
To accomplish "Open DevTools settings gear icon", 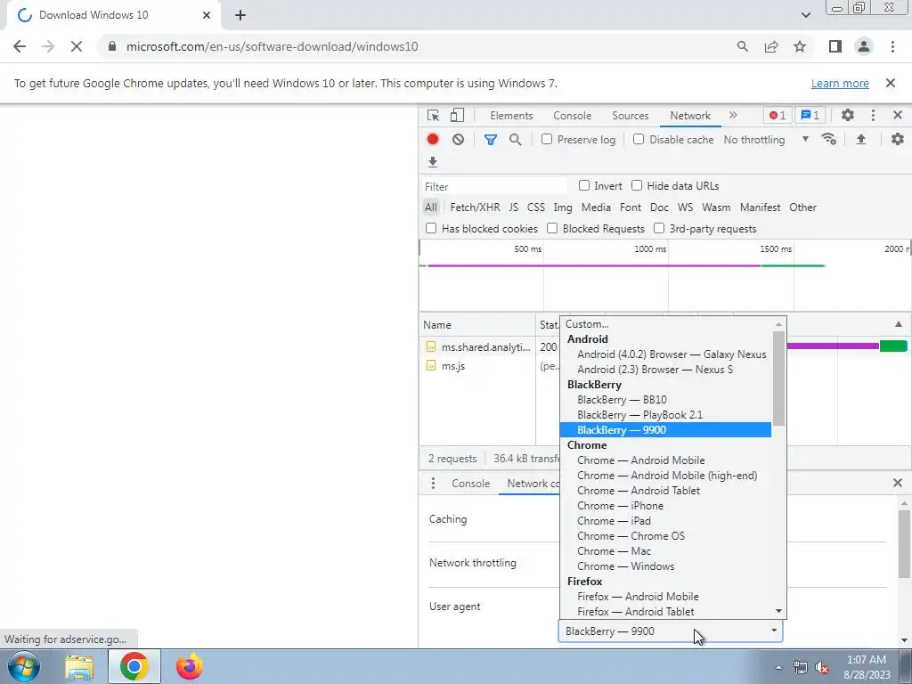I will [848, 115].
